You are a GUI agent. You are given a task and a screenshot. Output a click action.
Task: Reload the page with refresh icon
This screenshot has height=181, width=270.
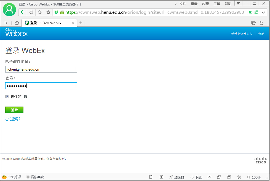coord(31,12)
